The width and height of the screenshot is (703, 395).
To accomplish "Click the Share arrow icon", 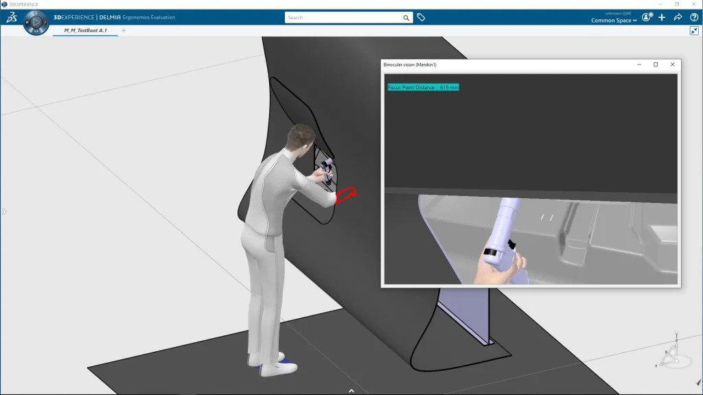I will [678, 17].
